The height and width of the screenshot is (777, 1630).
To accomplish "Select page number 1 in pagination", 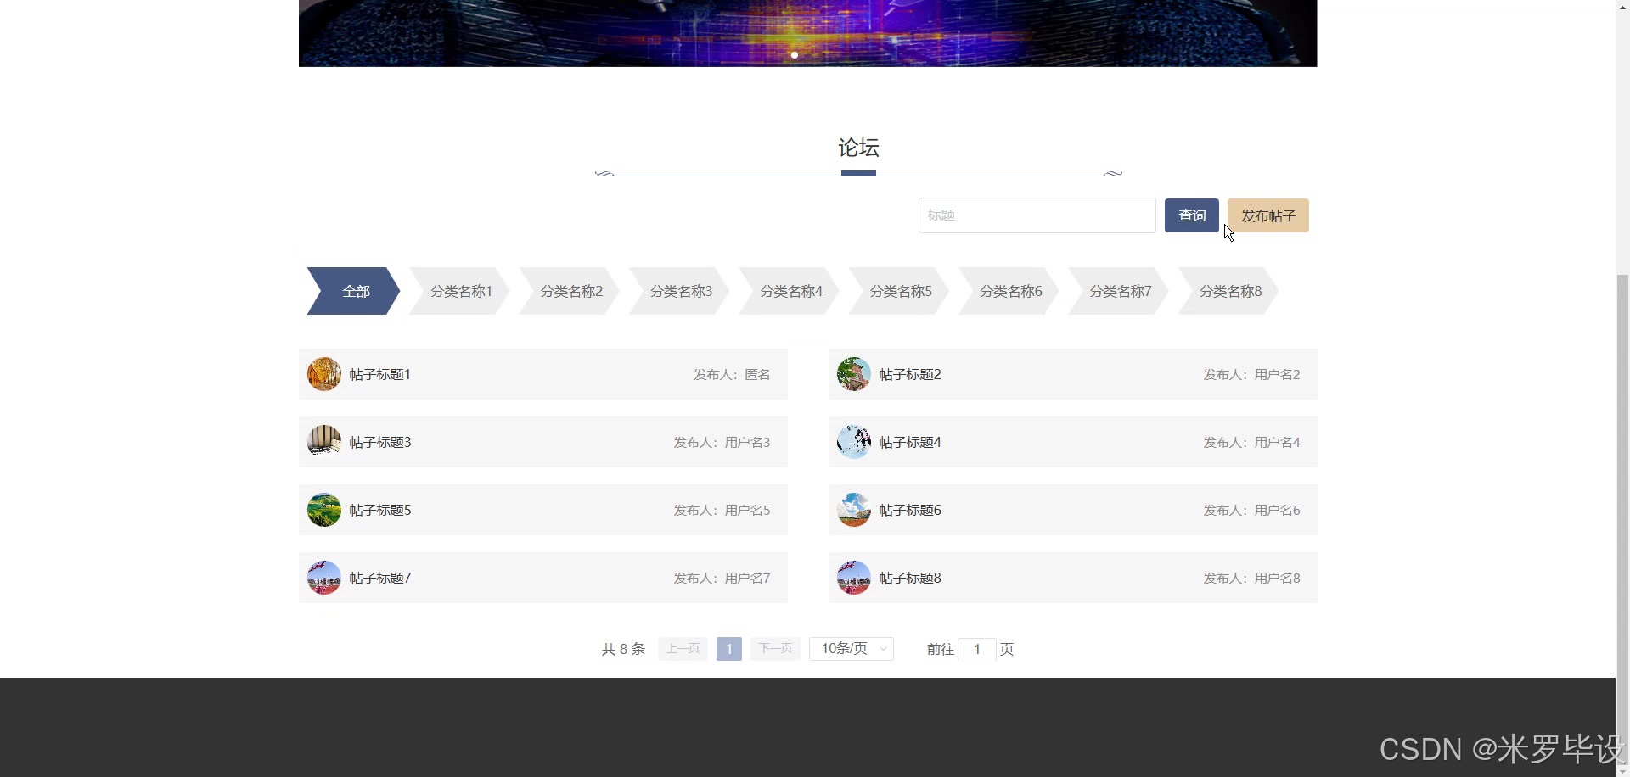I will (x=729, y=649).
